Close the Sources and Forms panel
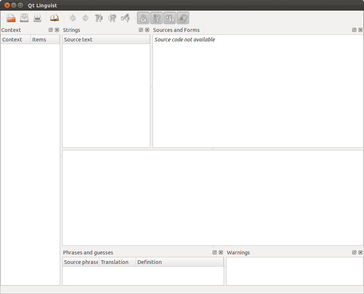The width and height of the screenshot is (364, 294). [x=361, y=30]
